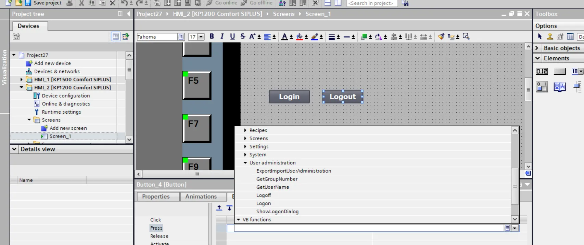Open the Tahoma font name selector
This screenshot has width=584, height=245.
[x=181, y=37]
